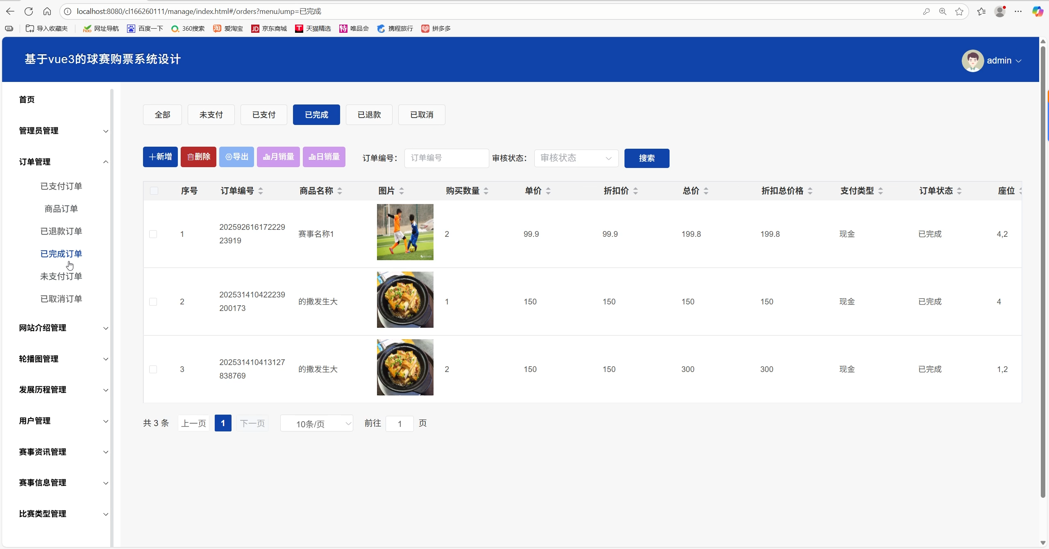Screen dimensions: 1049x549
Task: Click the red 删除 button
Action: pyautogui.click(x=198, y=157)
